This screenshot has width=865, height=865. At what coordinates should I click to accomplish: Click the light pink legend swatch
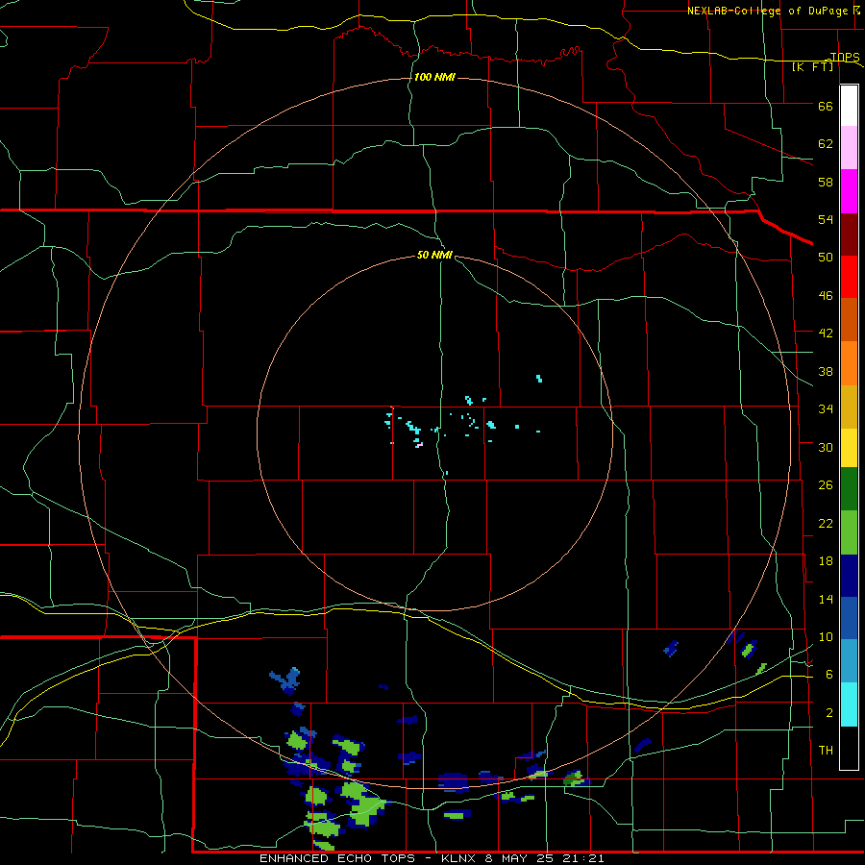click(x=849, y=148)
